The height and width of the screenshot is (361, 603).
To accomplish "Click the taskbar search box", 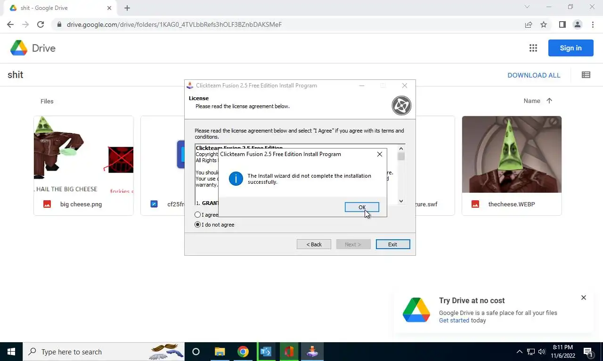I will [104, 352].
